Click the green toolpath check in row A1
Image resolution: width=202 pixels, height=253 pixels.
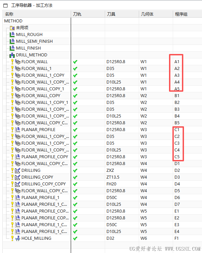coord(75,62)
